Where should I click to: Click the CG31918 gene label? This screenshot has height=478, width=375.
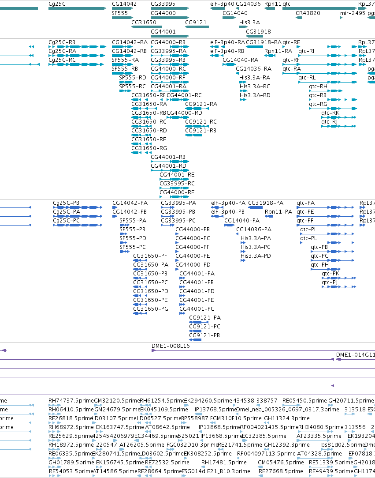click(258, 31)
